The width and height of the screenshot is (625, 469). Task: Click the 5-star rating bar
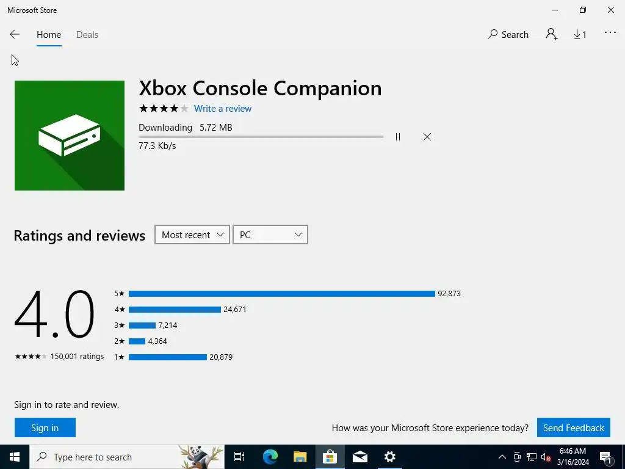(x=282, y=294)
